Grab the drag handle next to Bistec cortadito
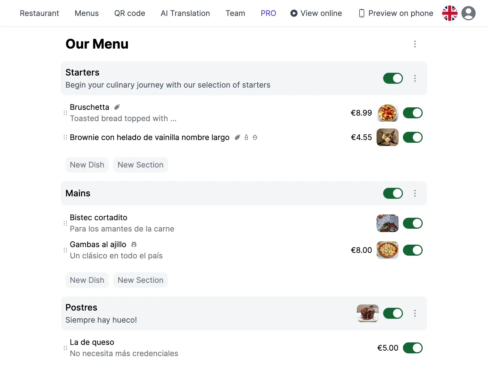488x366 pixels. (65, 223)
